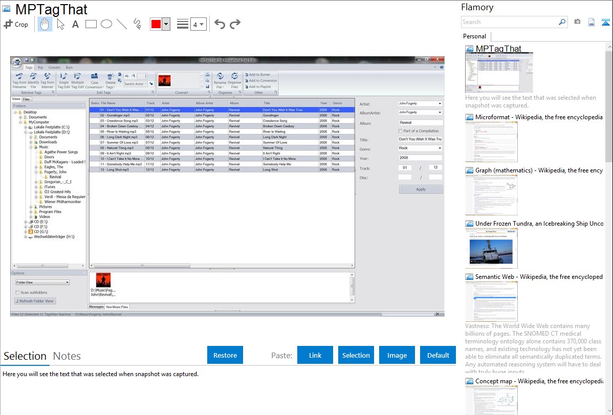Pick the freehand scribble tool

137,24
